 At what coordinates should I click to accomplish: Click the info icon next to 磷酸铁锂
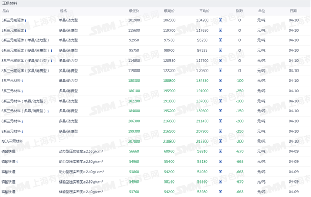click(17, 162)
